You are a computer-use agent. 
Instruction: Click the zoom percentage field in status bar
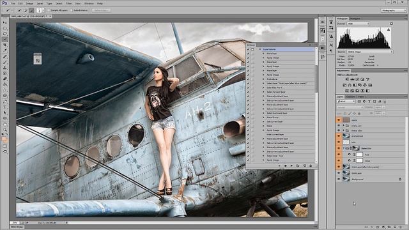(x=15, y=223)
